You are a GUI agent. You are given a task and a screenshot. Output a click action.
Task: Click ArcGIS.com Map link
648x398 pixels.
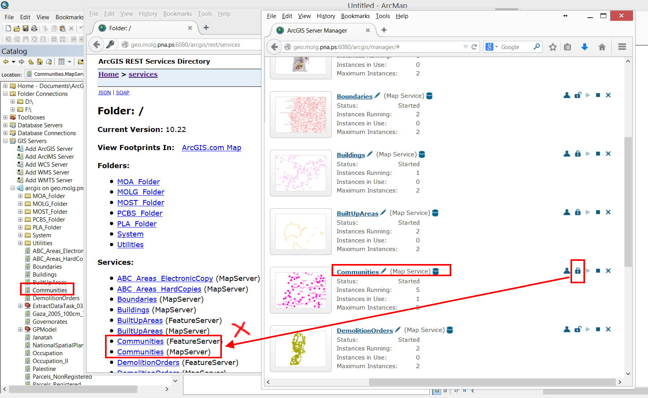coord(212,147)
